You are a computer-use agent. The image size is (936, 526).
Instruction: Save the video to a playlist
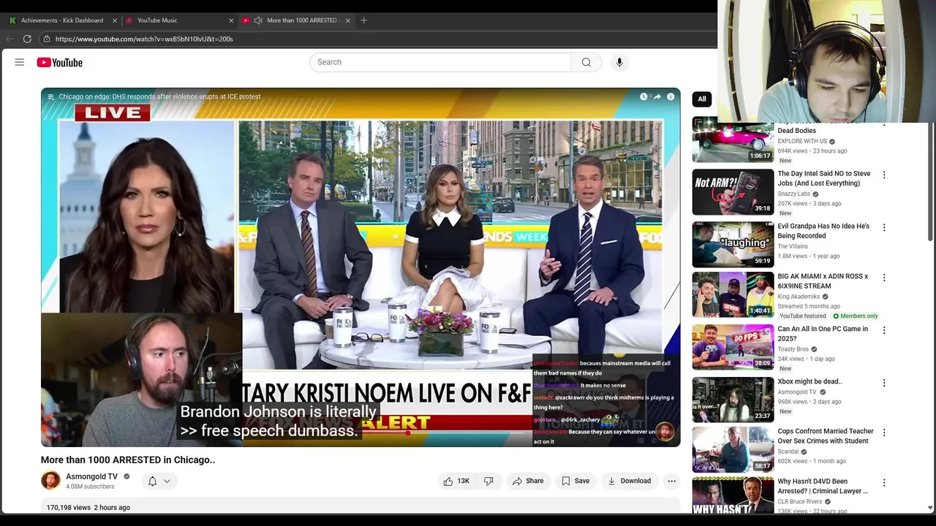pos(575,481)
